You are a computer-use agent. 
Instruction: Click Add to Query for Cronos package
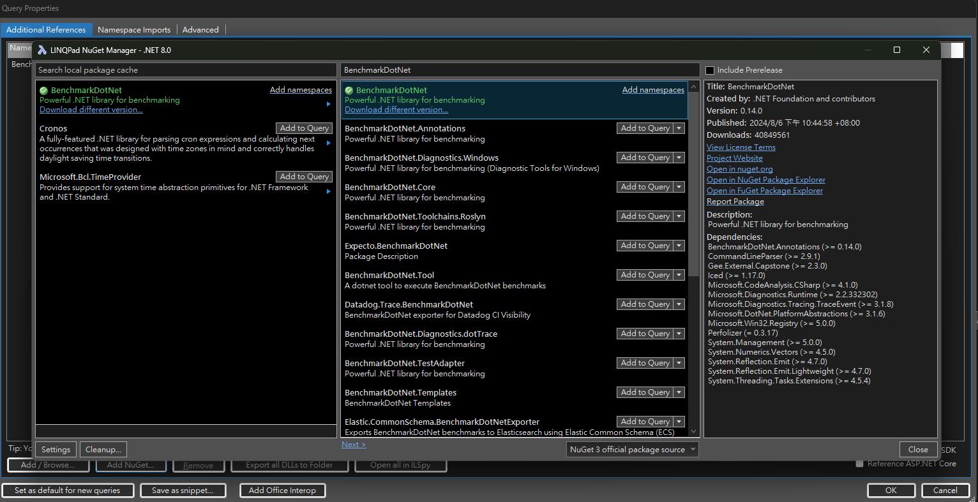305,128
